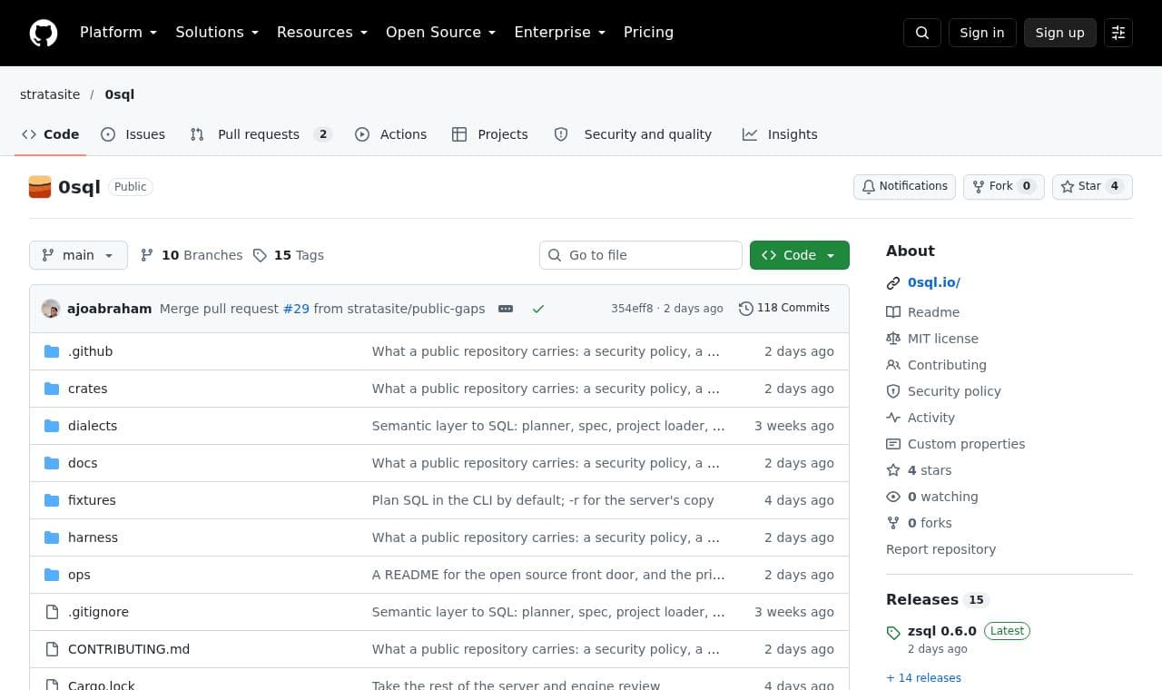
Task: Expand the Solutions menu
Action: [217, 33]
